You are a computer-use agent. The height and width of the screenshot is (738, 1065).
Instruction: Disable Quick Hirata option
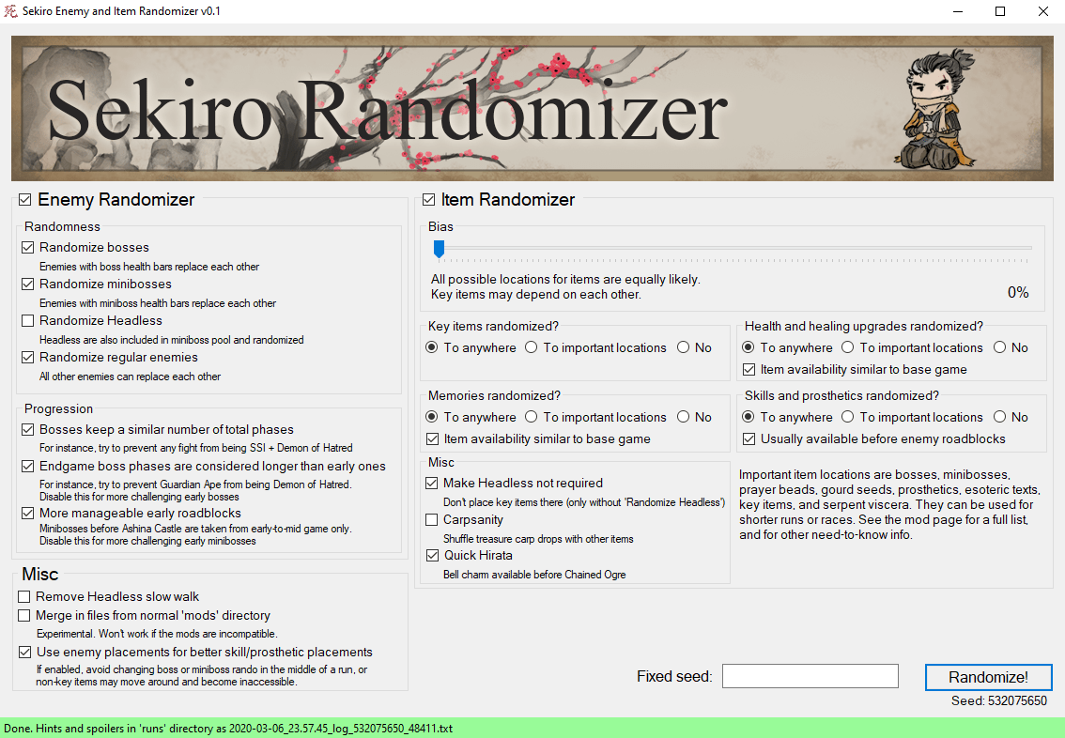pyautogui.click(x=433, y=555)
